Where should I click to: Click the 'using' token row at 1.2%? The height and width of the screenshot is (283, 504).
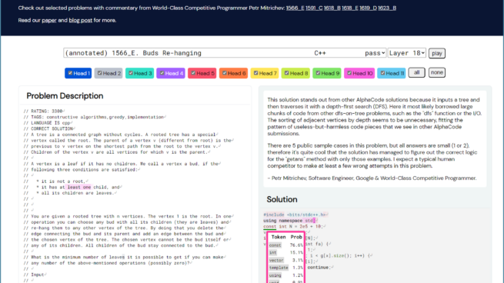(x=285, y=275)
